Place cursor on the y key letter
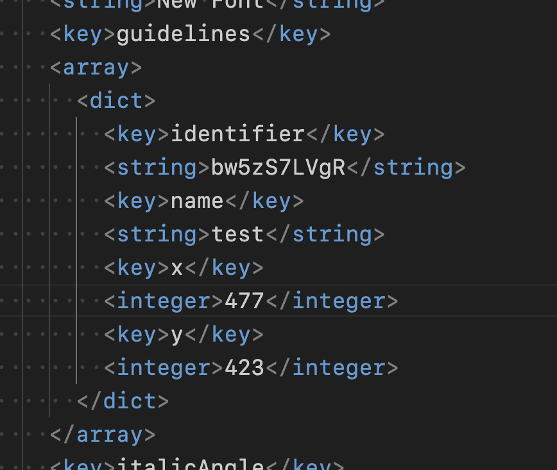Image resolution: width=557 pixels, height=470 pixels. (x=177, y=335)
